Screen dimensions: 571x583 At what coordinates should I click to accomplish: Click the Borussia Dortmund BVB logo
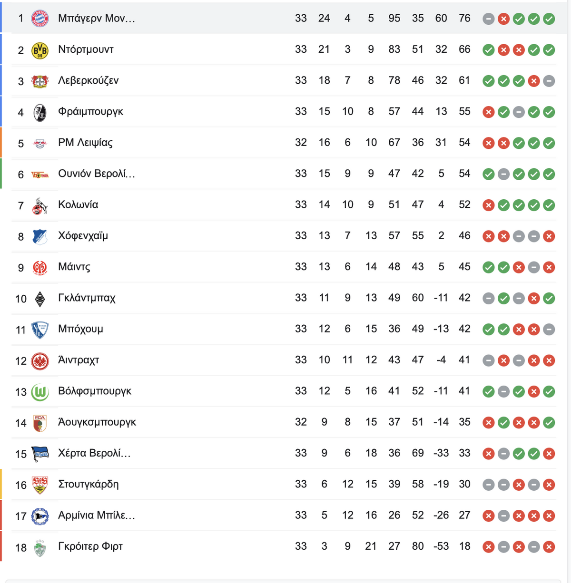[x=40, y=50]
